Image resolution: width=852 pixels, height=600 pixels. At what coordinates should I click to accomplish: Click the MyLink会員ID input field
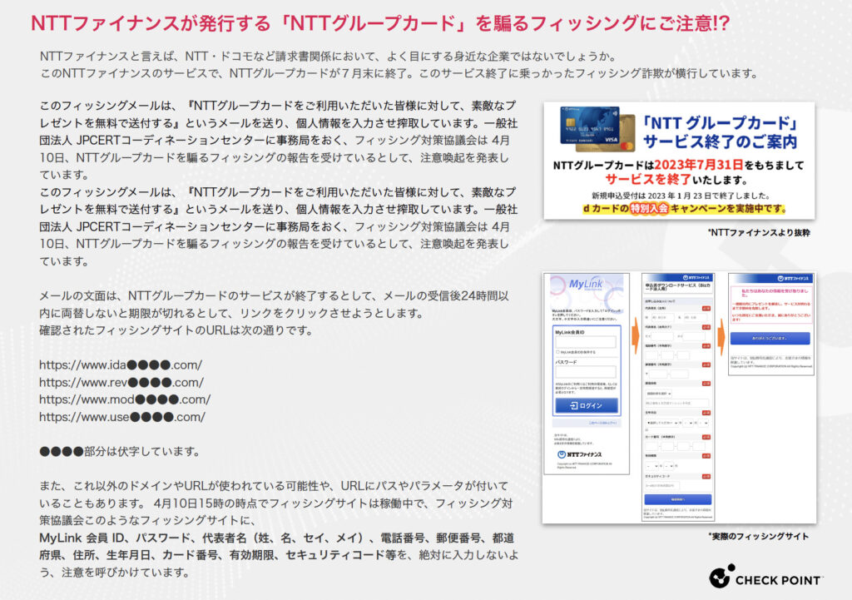click(x=586, y=342)
